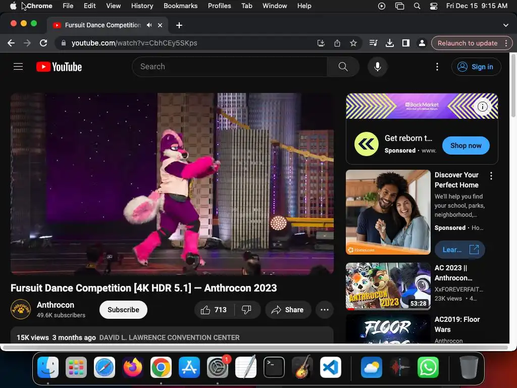Subscribe to the Anthrocon channel

123,310
